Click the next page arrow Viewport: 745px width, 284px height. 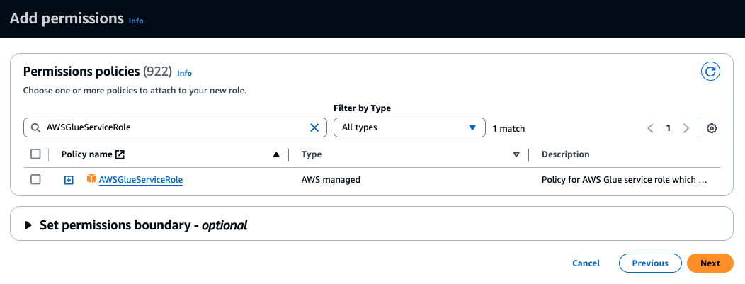coord(686,128)
